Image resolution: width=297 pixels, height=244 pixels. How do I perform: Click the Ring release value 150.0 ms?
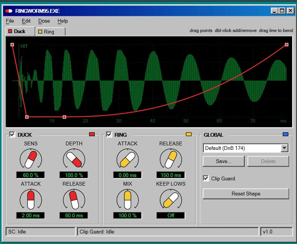[x=171, y=175]
